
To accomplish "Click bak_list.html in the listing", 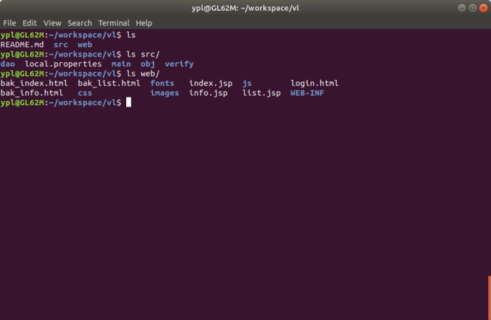I will (x=109, y=83).
